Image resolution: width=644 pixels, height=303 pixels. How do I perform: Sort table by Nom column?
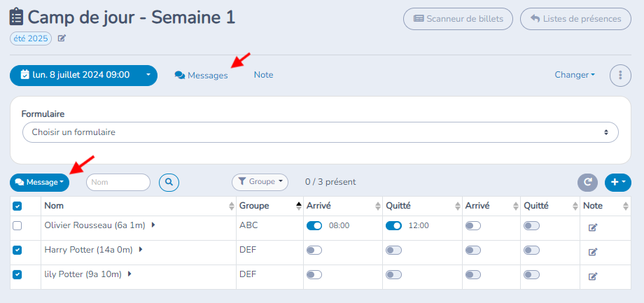(x=232, y=206)
